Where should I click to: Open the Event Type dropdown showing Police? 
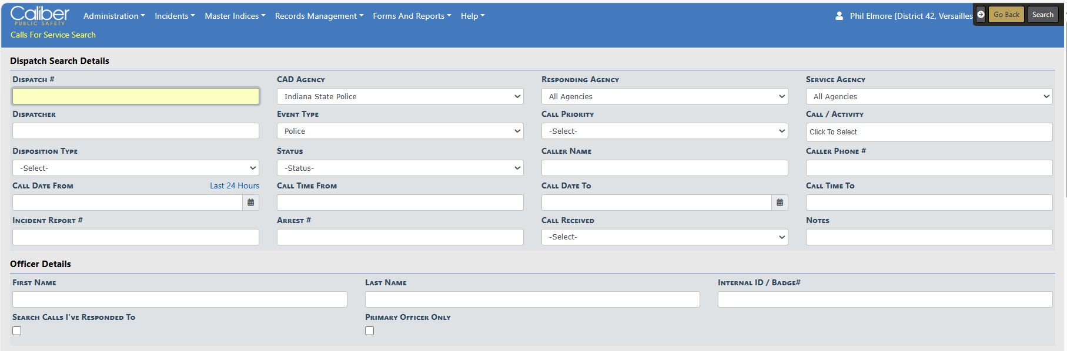[400, 131]
